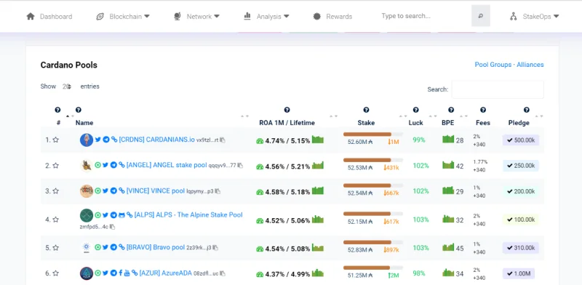
Task: Click the CARDANIANS.io pool avatar
Action: (x=87, y=140)
